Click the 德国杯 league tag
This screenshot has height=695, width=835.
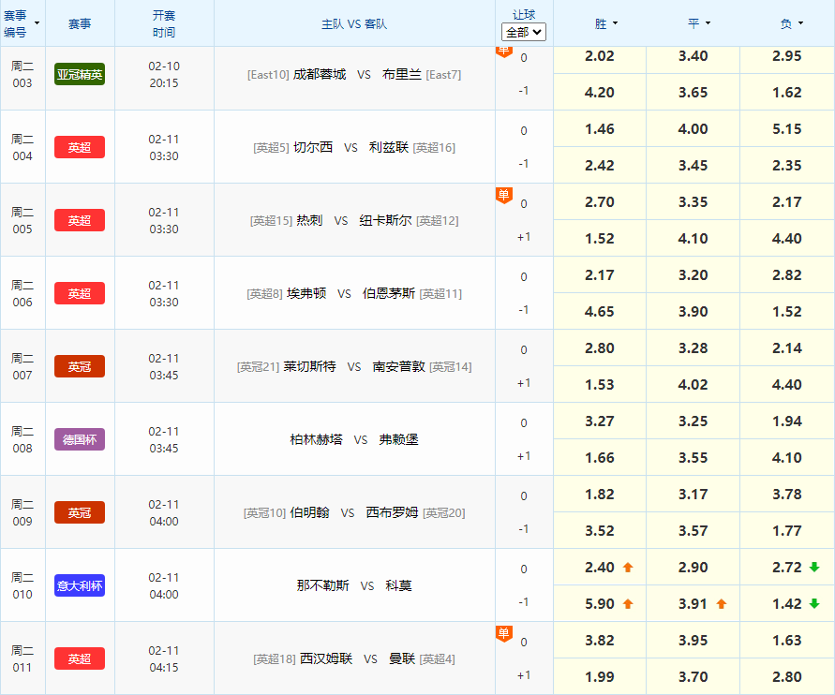point(80,439)
